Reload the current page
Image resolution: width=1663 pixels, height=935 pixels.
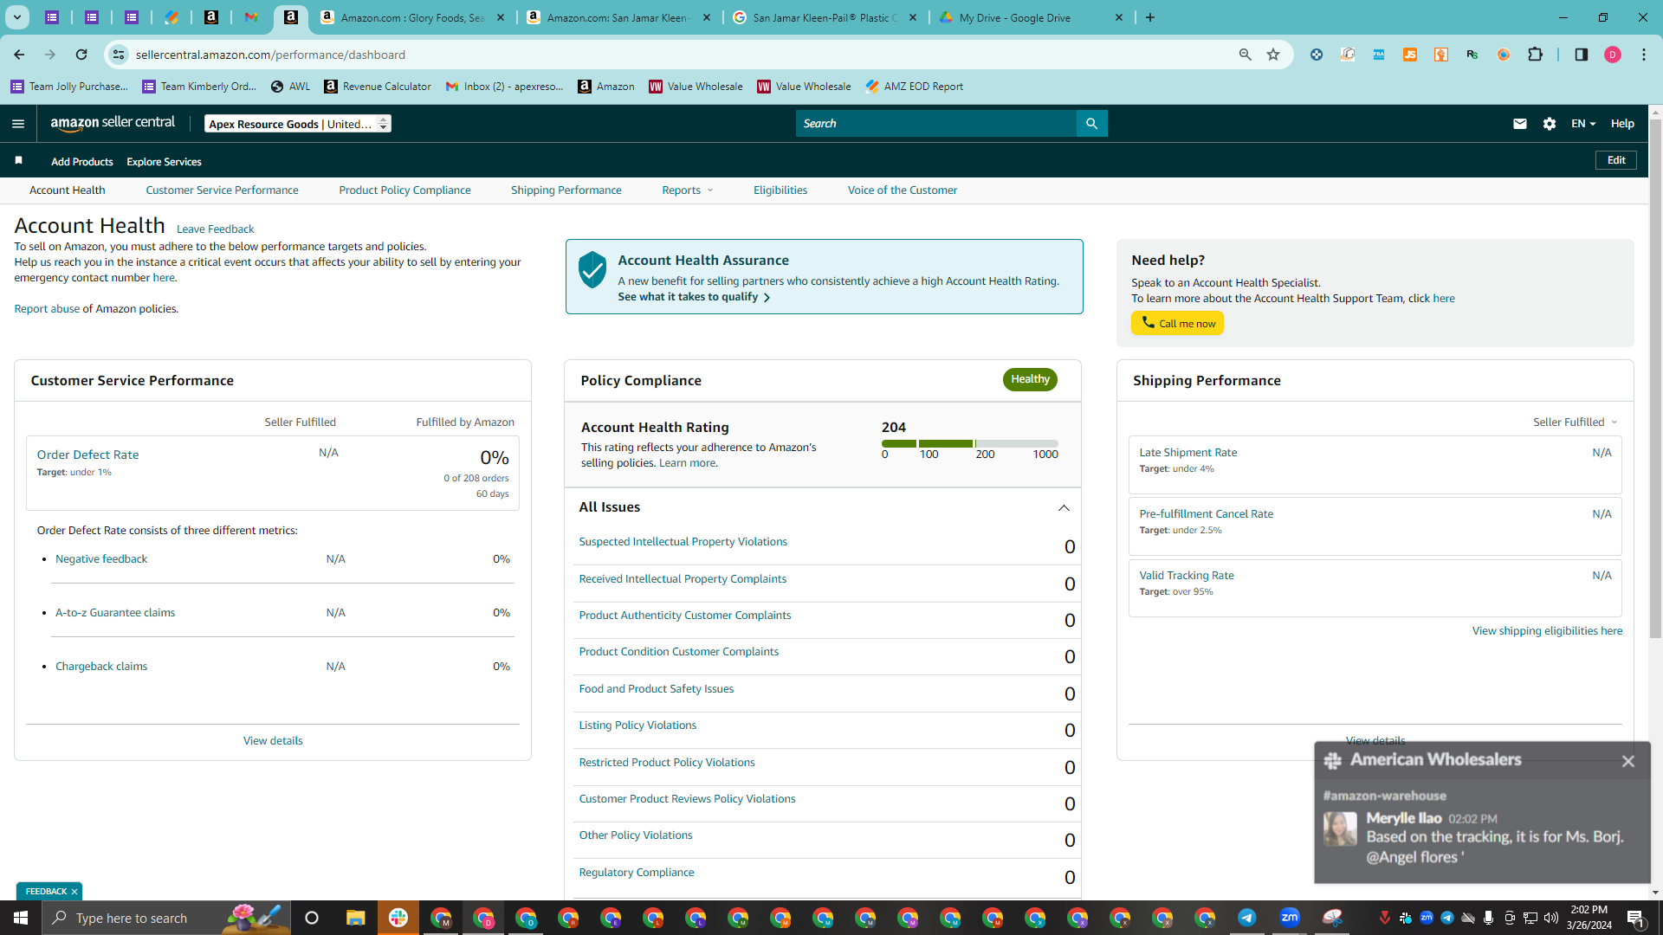coord(81,55)
